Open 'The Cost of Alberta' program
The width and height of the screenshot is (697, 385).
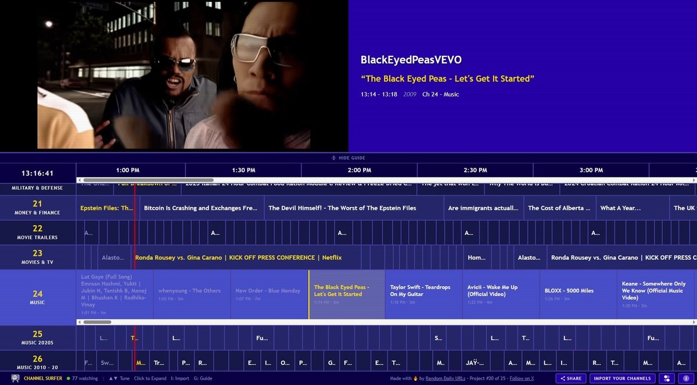coord(559,208)
